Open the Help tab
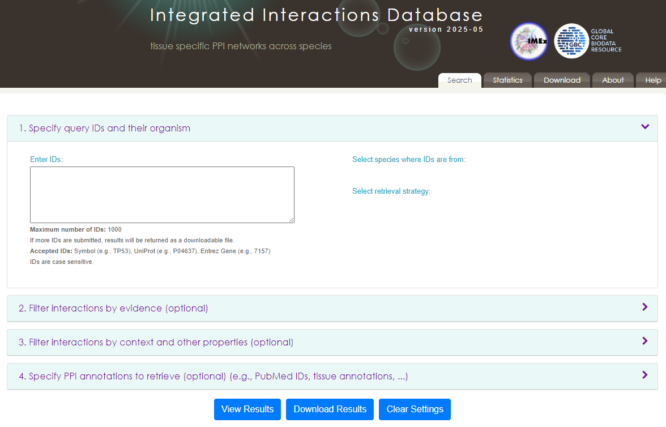The height and width of the screenshot is (427, 666). 652,80
